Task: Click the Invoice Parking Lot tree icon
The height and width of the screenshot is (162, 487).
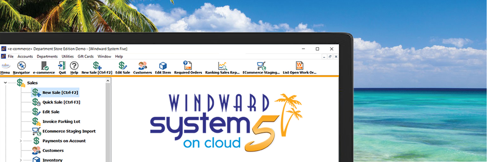Action: pos(36,121)
